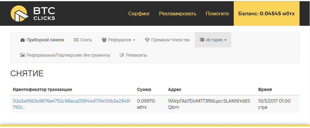
Task: Open the Приборной панели tab
Action: tap(45, 40)
